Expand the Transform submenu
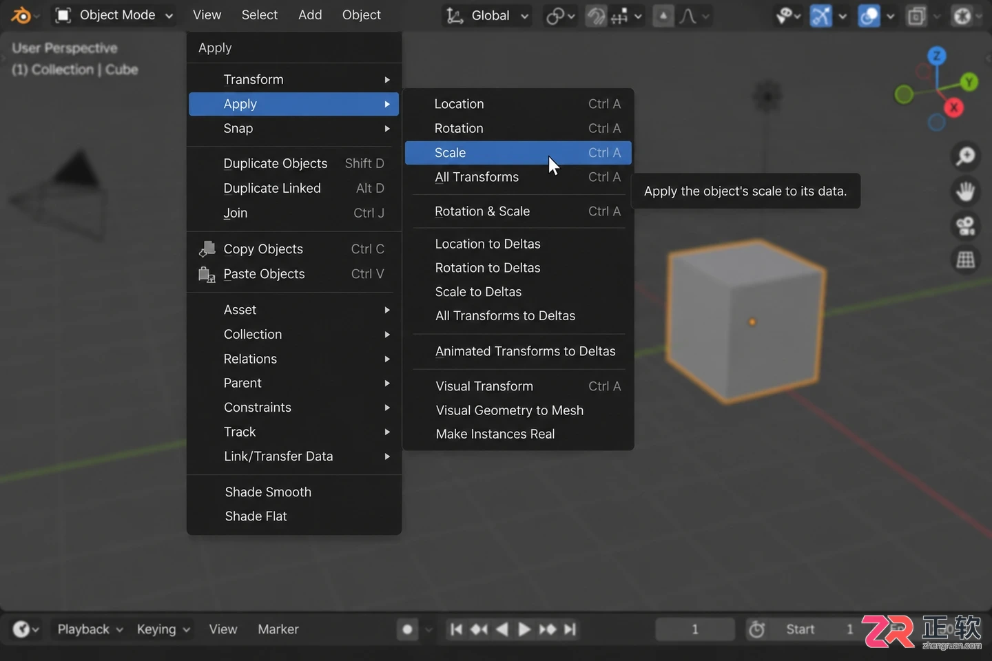The height and width of the screenshot is (661, 992). pos(294,80)
